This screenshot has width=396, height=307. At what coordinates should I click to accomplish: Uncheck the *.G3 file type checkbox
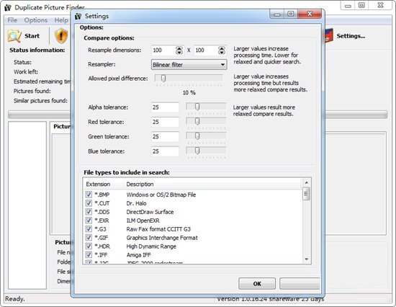(89, 229)
